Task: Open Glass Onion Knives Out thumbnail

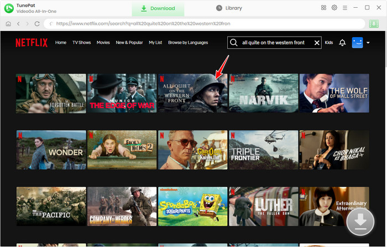Action: point(193,150)
